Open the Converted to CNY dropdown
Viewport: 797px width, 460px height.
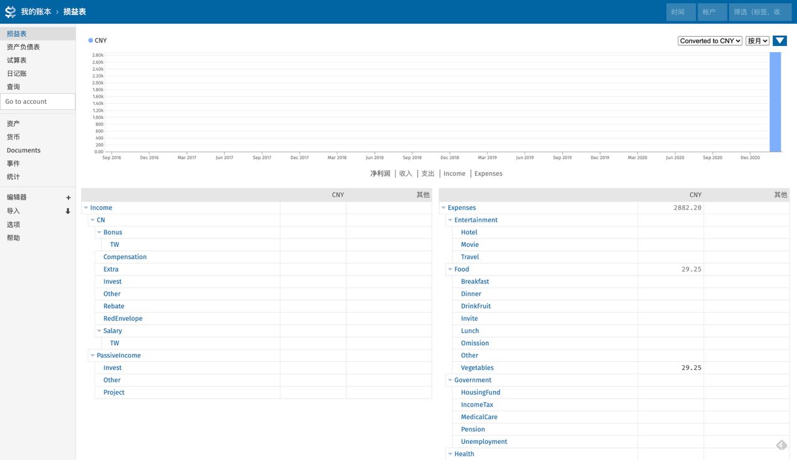tap(710, 41)
